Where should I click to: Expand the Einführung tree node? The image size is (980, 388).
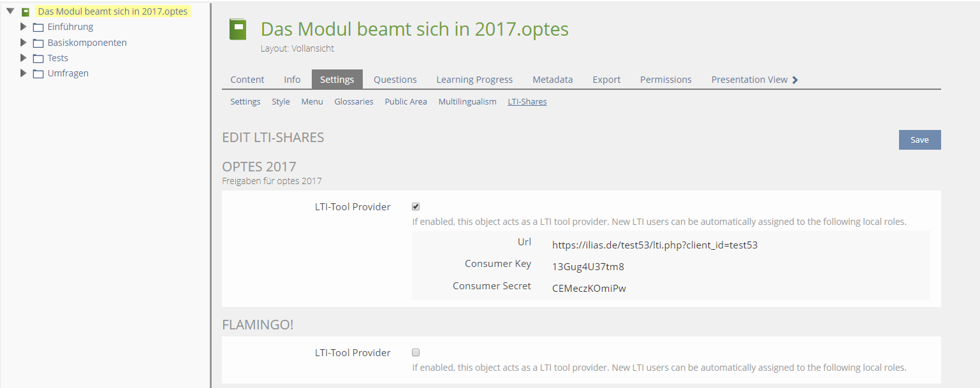pyautogui.click(x=24, y=27)
